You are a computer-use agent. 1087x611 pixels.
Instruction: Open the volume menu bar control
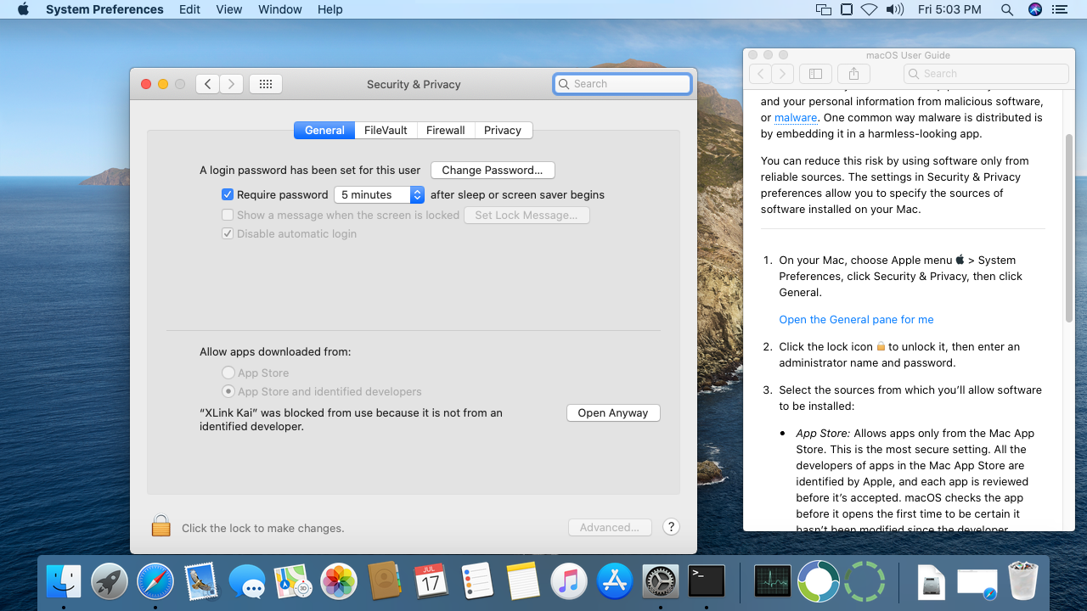(894, 9)
